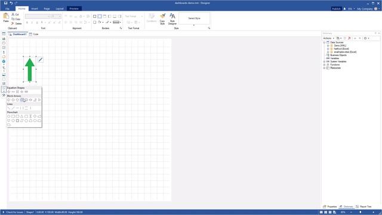
Task: Toggle the top border option
Action: pyautogui.click(x=104, y=16)
